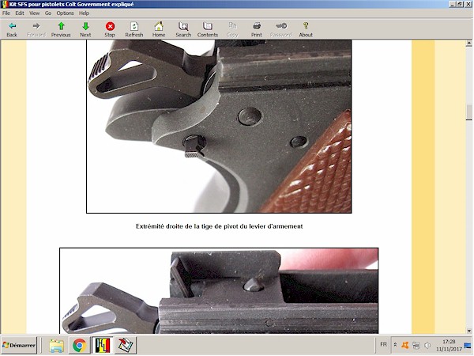474x356 pixels.
Task: Advance to the Next page
Action: [85, 30]
